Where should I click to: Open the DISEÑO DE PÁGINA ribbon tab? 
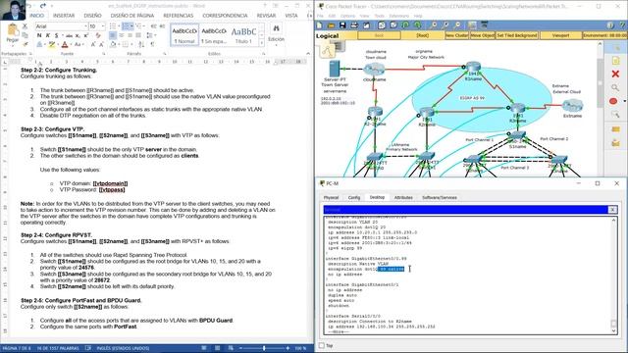pyautogui.click(x=131, y=16)
